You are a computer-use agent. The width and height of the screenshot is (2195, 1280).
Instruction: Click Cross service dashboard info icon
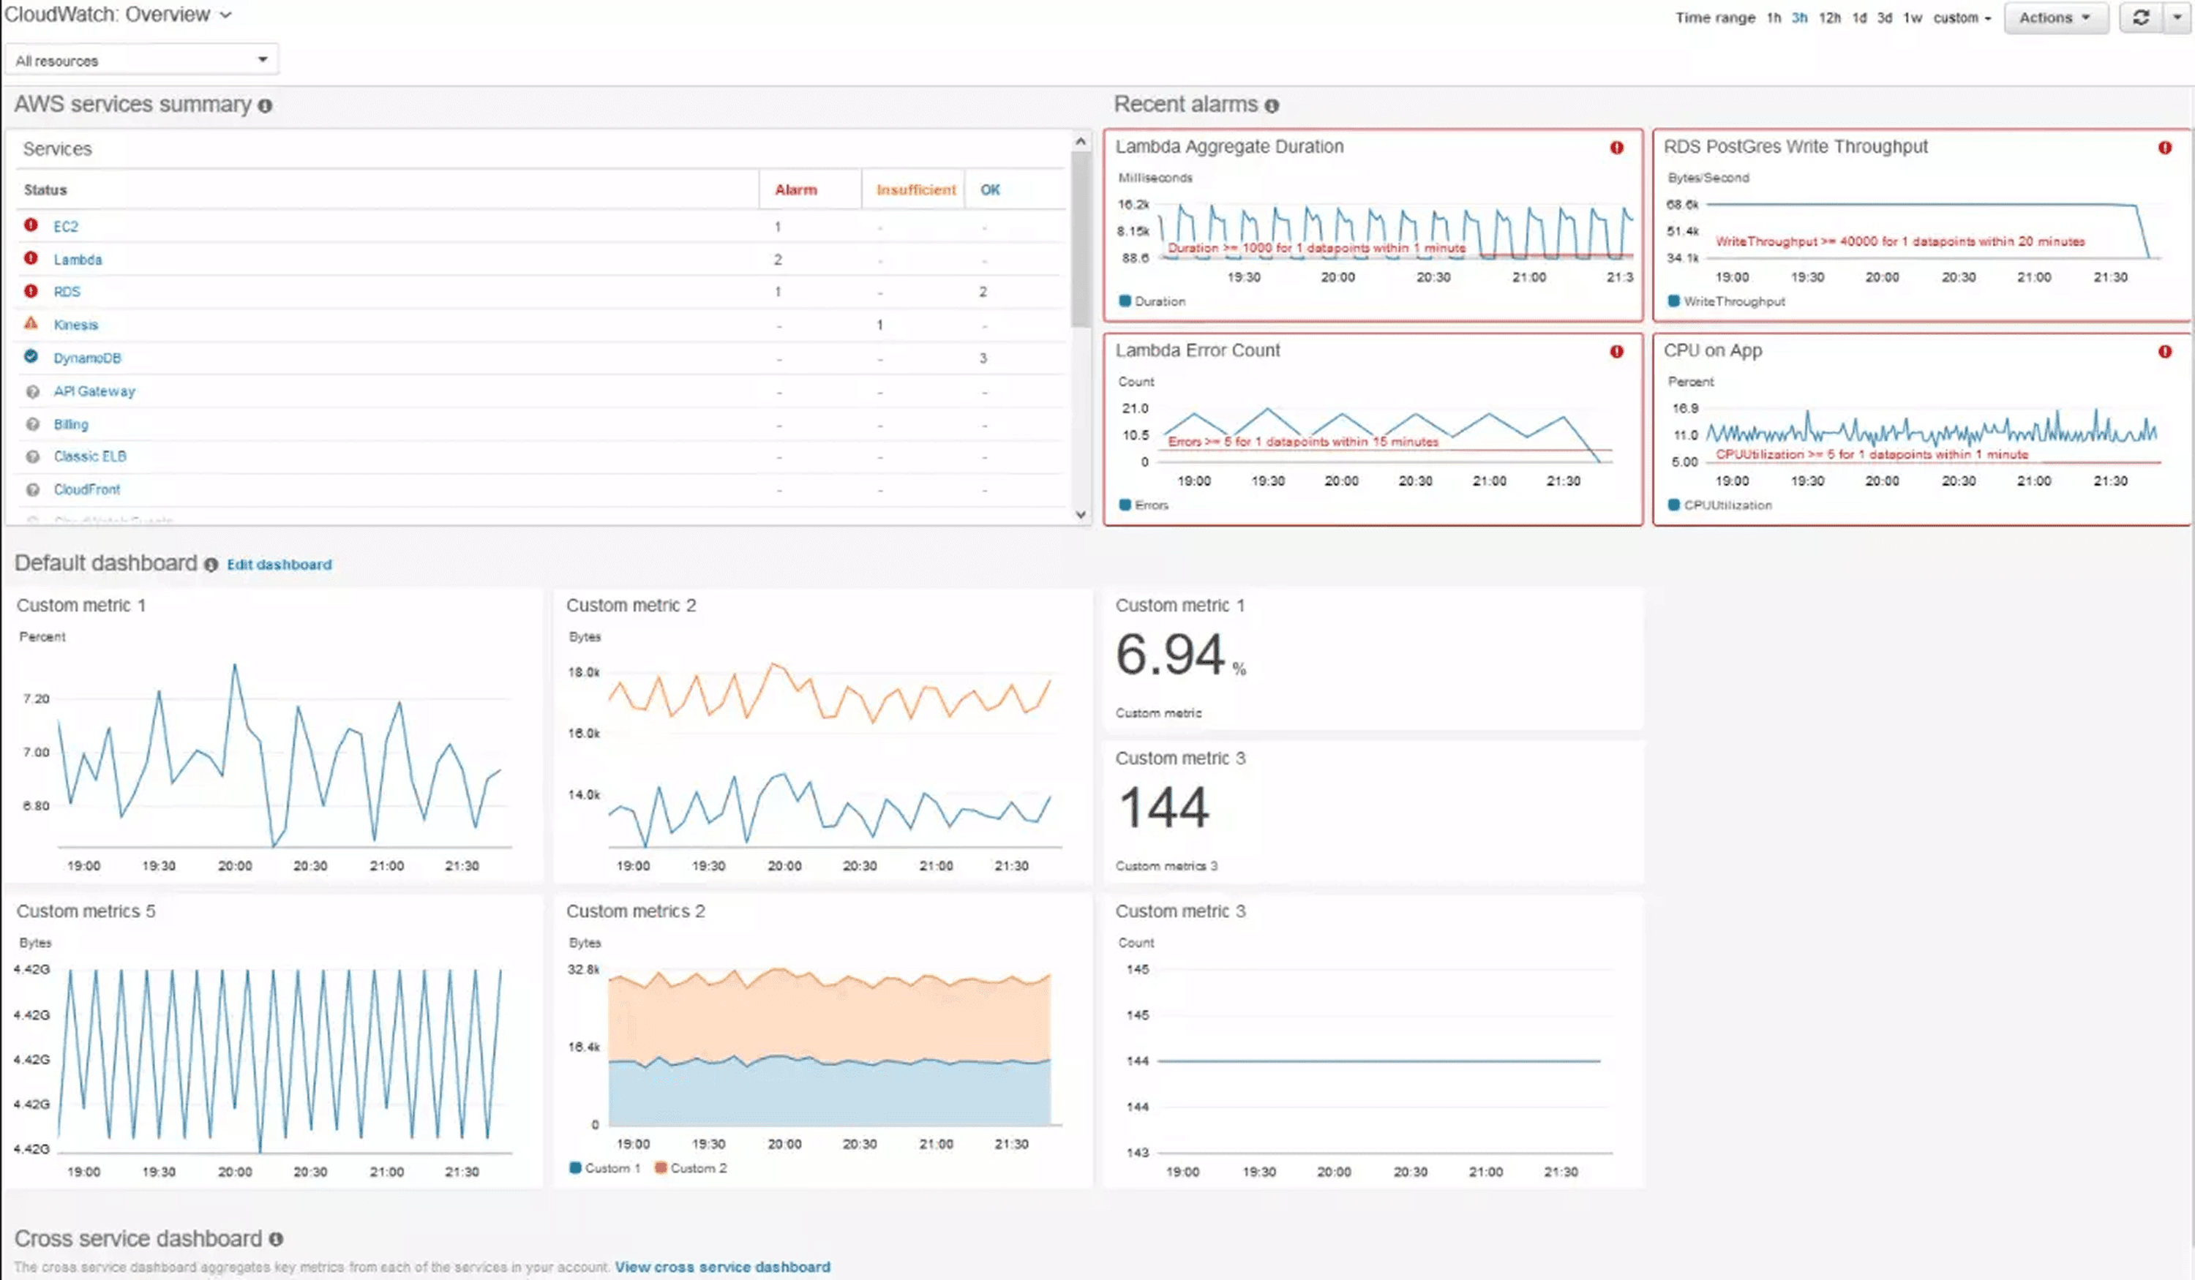[275, 1239]
